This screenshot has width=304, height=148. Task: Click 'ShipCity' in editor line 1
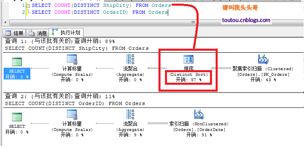(116, 5)
